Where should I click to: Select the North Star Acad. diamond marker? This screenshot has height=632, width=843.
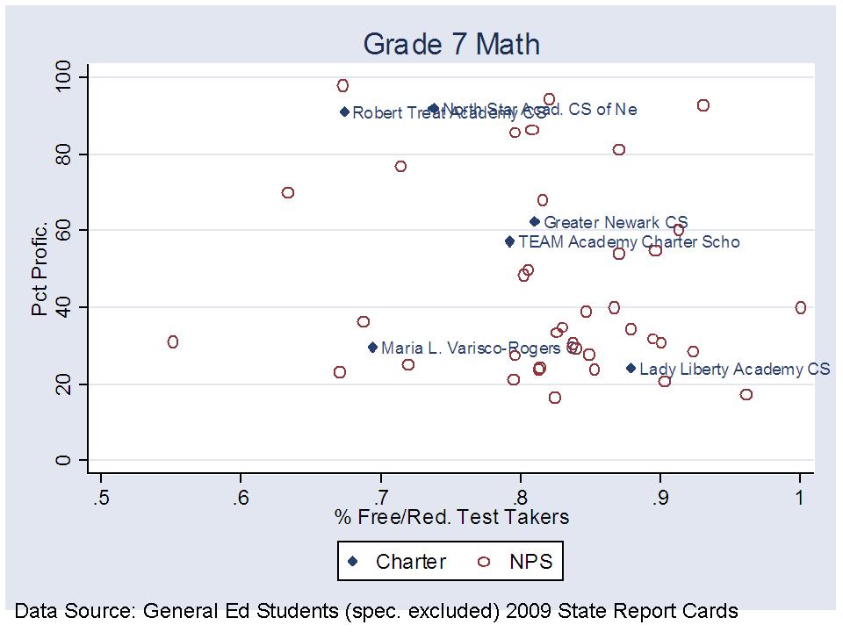(x=433, y=108)
